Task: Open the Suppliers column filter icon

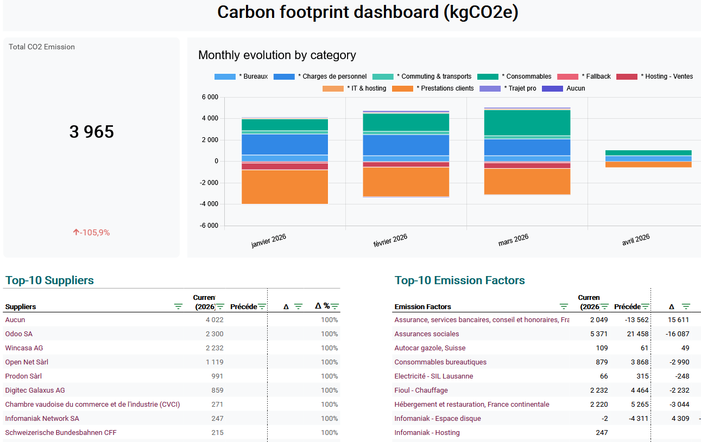Action: pos(178,306)
